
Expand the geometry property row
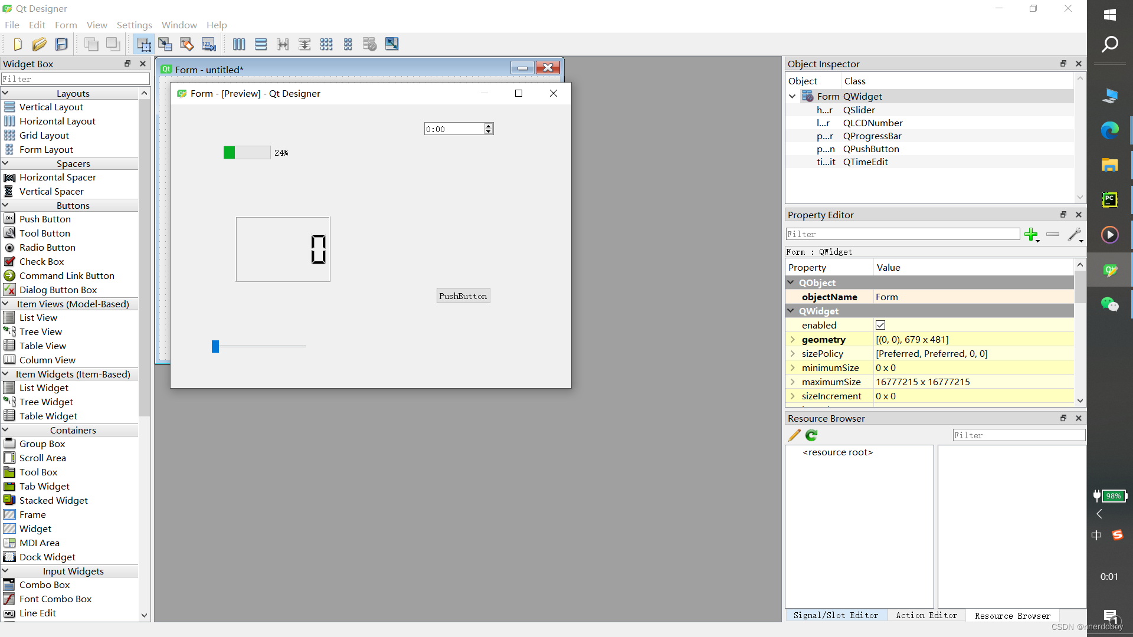pyautogui.click(x=793, y=340)
